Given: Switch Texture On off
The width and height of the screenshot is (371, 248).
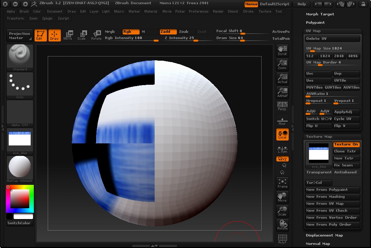Looking at the screenshot, I should pos(346,144).
